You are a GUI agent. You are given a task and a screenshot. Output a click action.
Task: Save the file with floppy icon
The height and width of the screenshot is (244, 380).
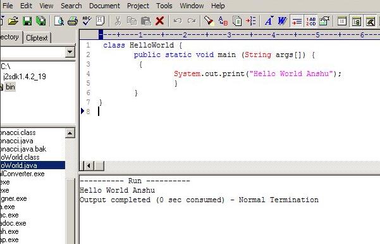pos(27,21)
